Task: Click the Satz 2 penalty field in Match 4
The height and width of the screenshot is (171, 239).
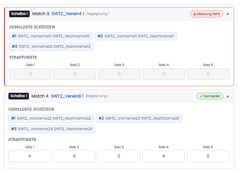Action: 74,156
